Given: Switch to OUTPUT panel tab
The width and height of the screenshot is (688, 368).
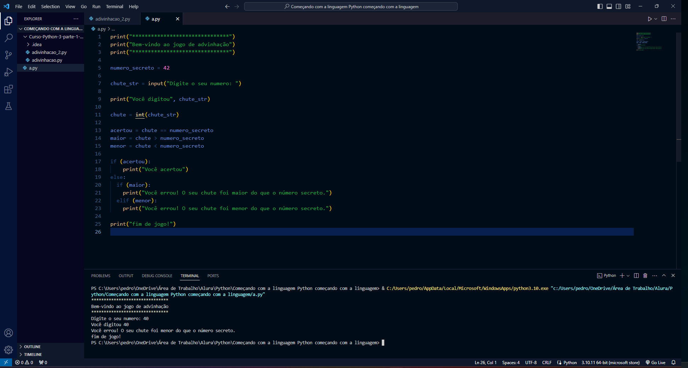Looking at the screenshot, I should [x=126, y=276].
